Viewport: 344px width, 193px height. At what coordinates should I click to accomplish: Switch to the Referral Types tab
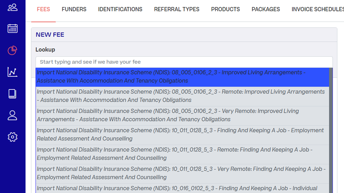coord(177,9)
